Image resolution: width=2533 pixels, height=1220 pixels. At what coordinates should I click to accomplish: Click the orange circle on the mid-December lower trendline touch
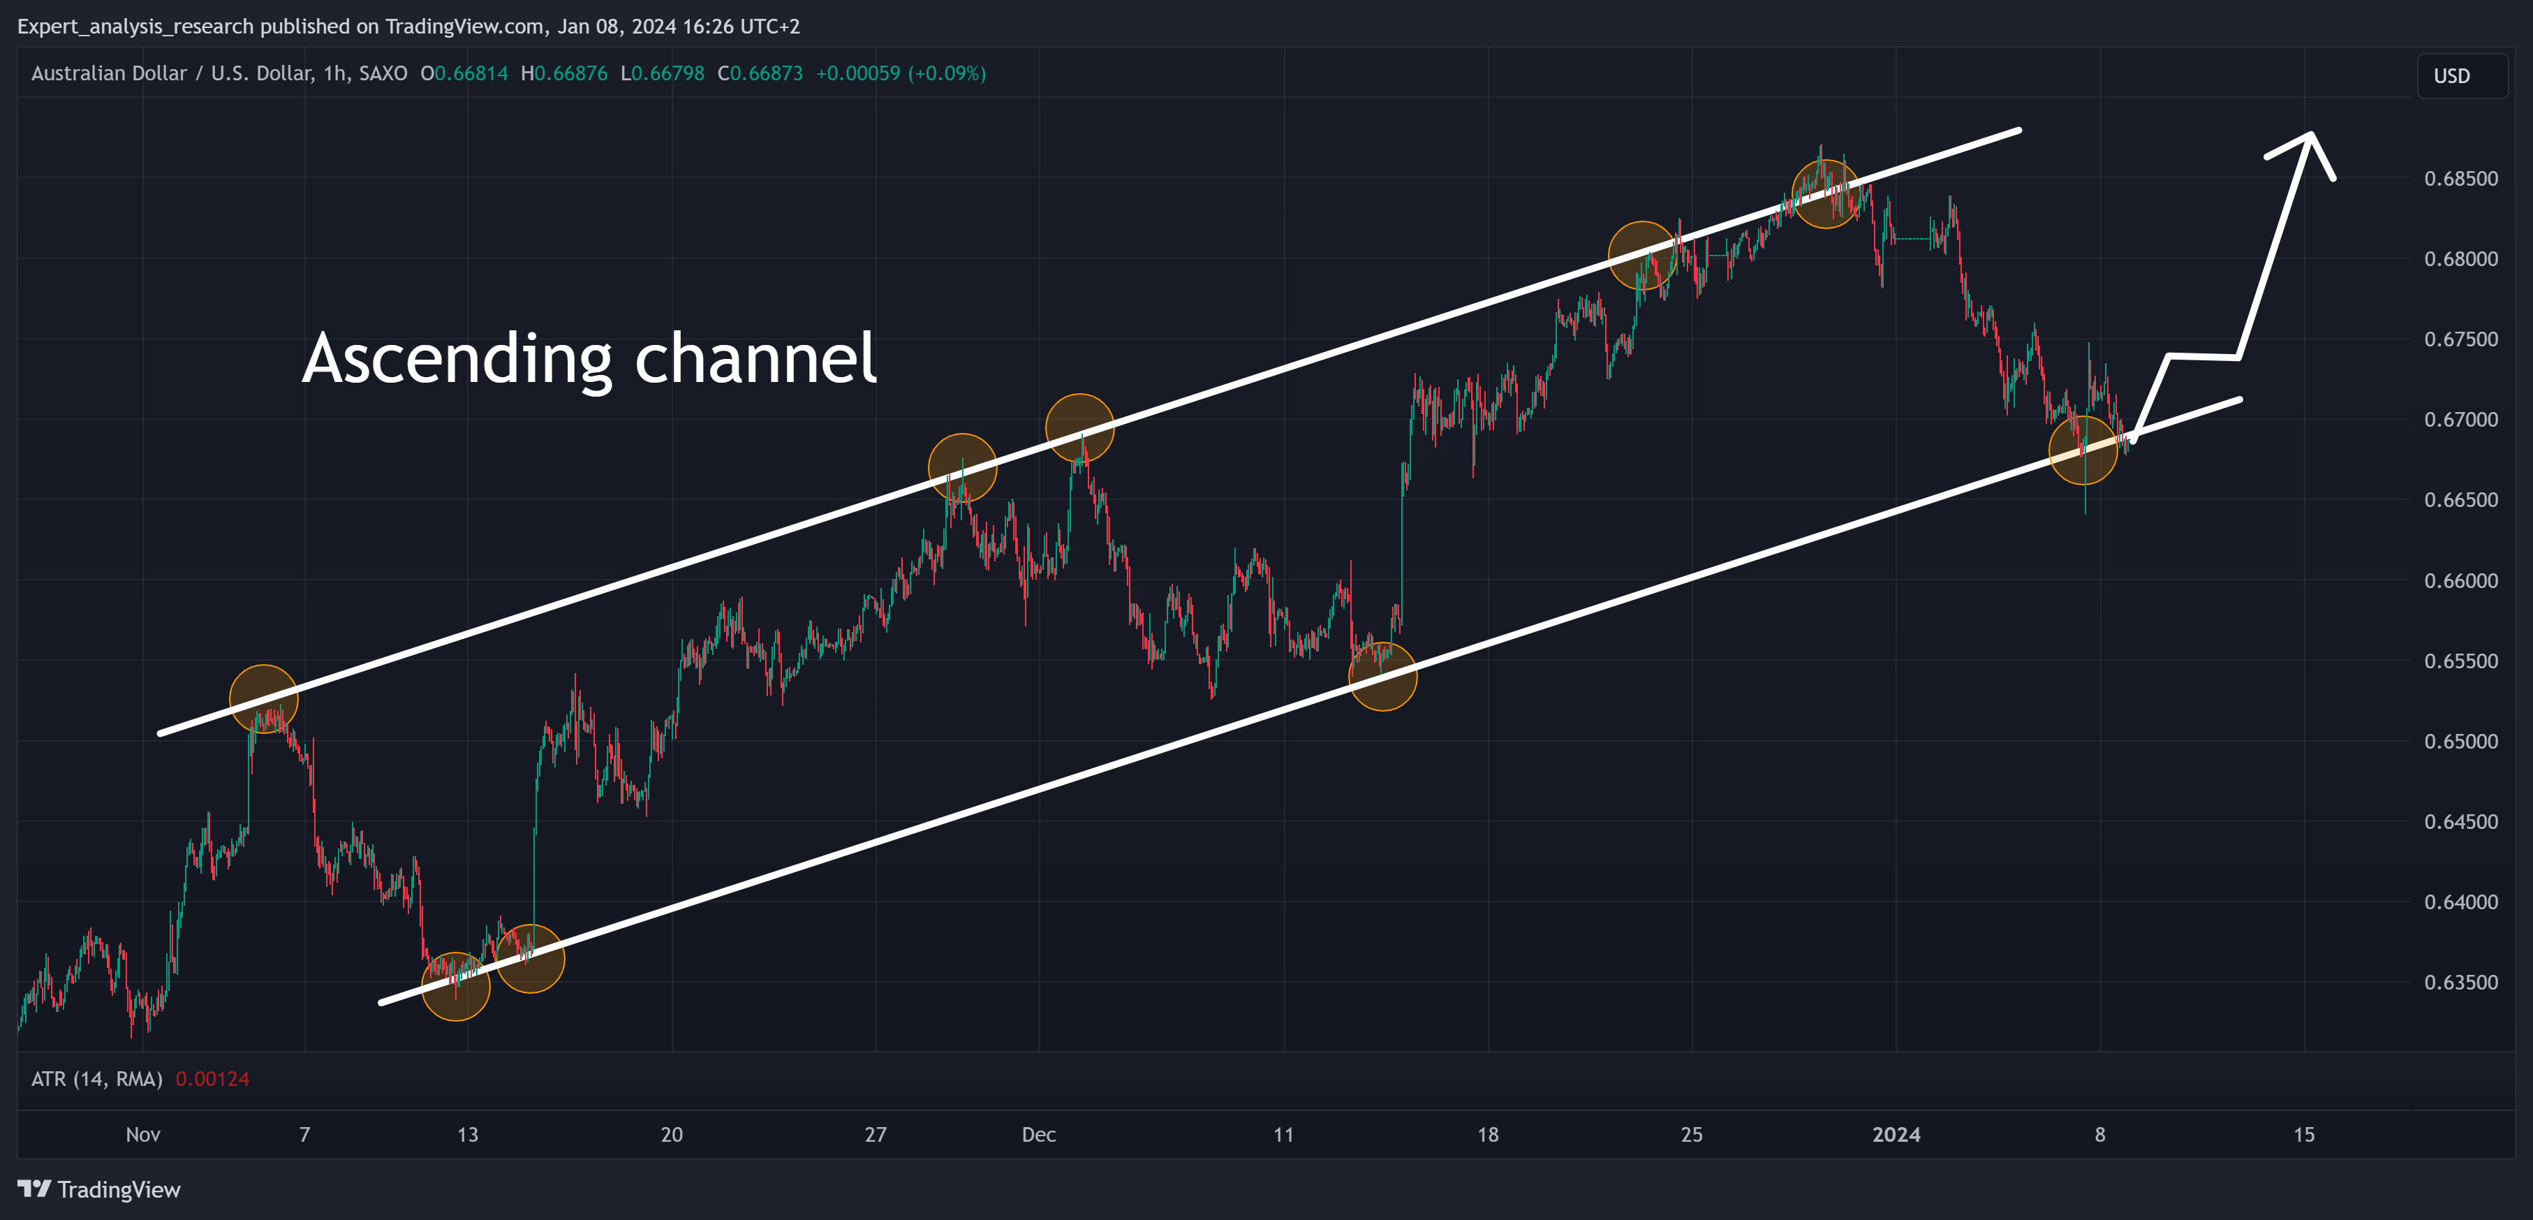pos(1382,676)
